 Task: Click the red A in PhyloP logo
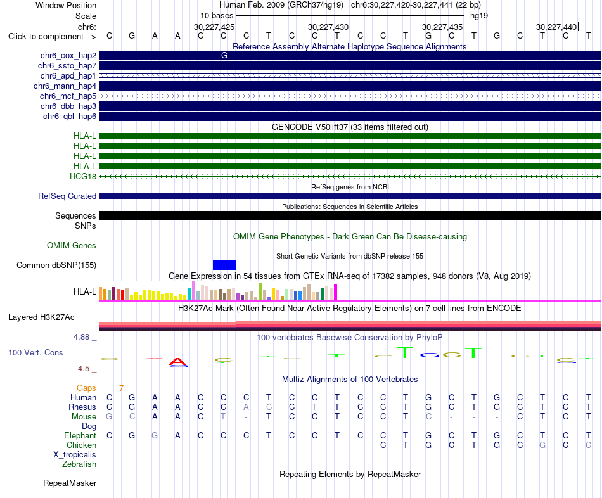click(x=178, y=361)
